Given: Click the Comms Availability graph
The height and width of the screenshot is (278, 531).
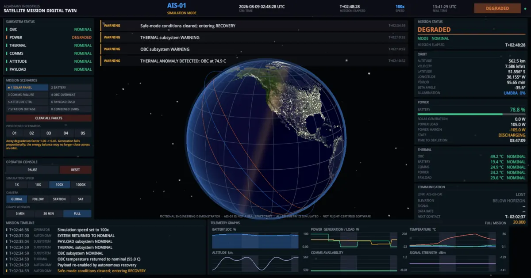Looking at the screenshot, I should pos(354,263).
